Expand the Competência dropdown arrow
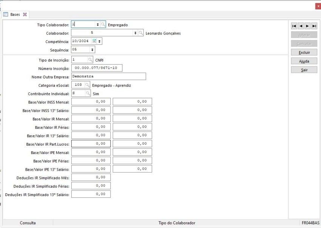 pos(100,42)
